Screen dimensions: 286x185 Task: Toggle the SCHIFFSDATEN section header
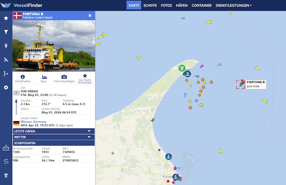tap(54, 143)
